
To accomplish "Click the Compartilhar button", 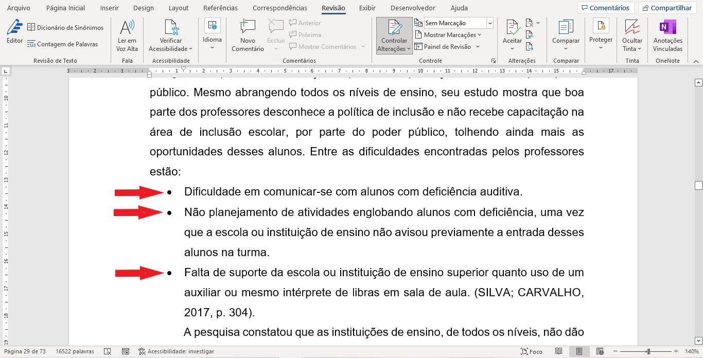I will point(668,8).
